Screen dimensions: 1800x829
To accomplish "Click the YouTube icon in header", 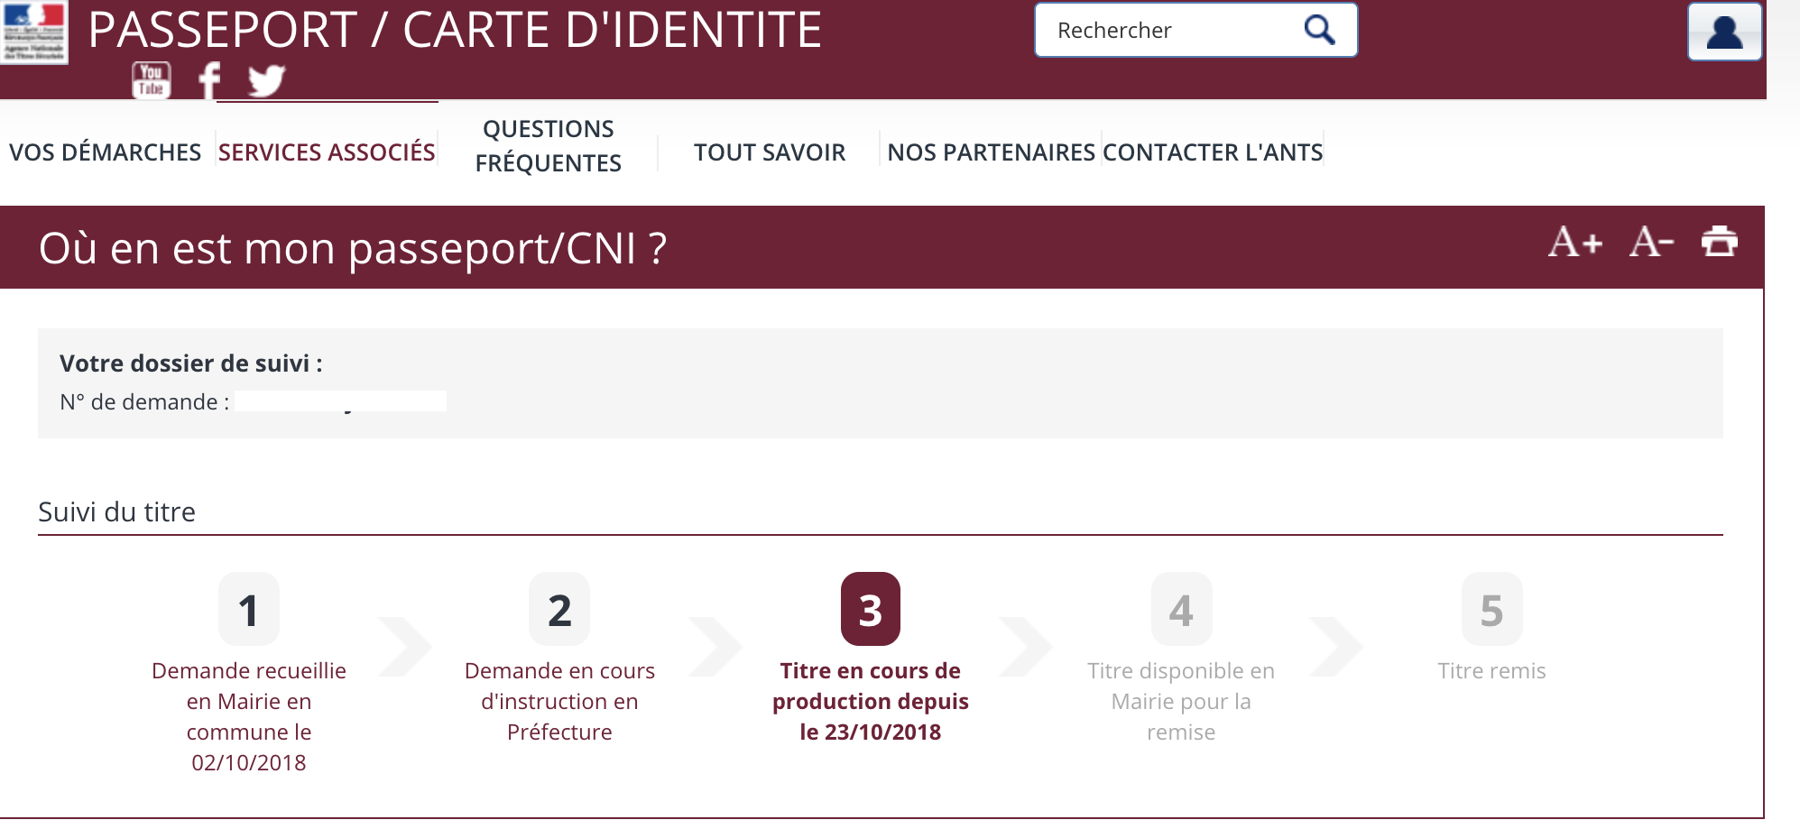I will 151,80.
